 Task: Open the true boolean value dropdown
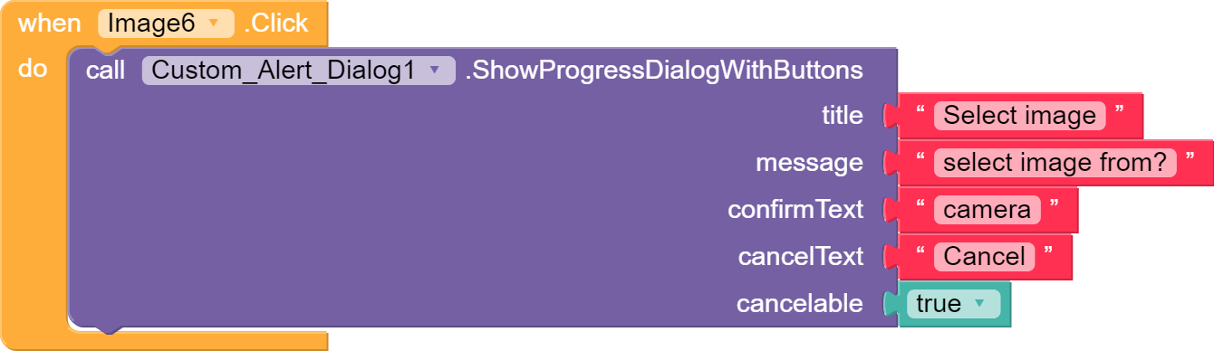click(x=953, y=304)
